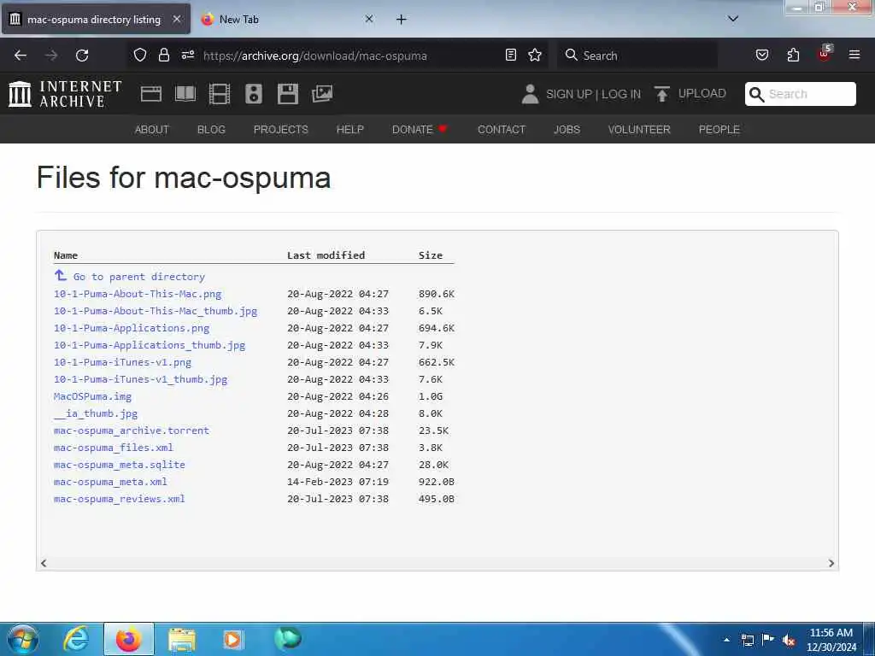Open a new tab with the plus button
This screenshot has height=656, width=875.
coord(402,20)
